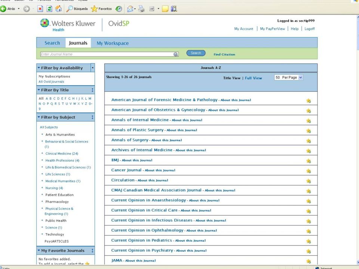Viewport: 359px width, 269px height.
Task: Open the dropdown arrow beside Atrás
Action: (x=19, y=9)
